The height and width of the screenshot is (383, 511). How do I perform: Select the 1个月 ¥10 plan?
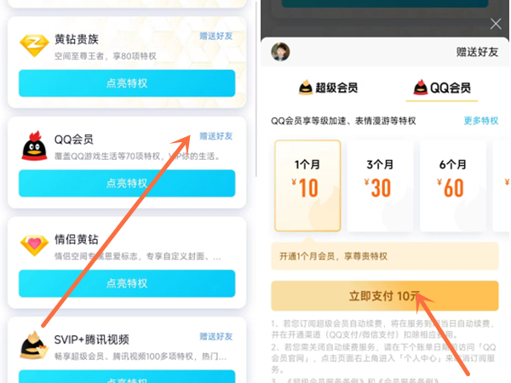pos(307,186)
